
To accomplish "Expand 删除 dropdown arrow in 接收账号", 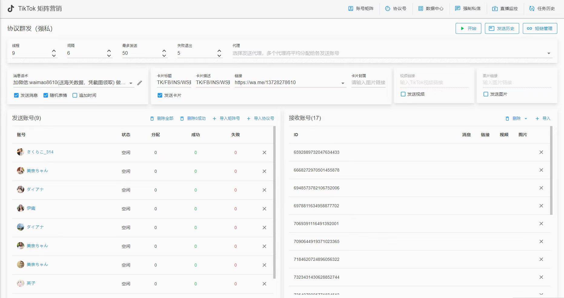I will coord(526,119).
